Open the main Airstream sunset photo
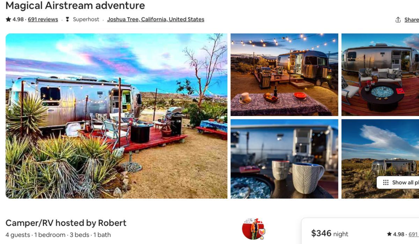This screenshot has width=419, height=244. (116, 116)
